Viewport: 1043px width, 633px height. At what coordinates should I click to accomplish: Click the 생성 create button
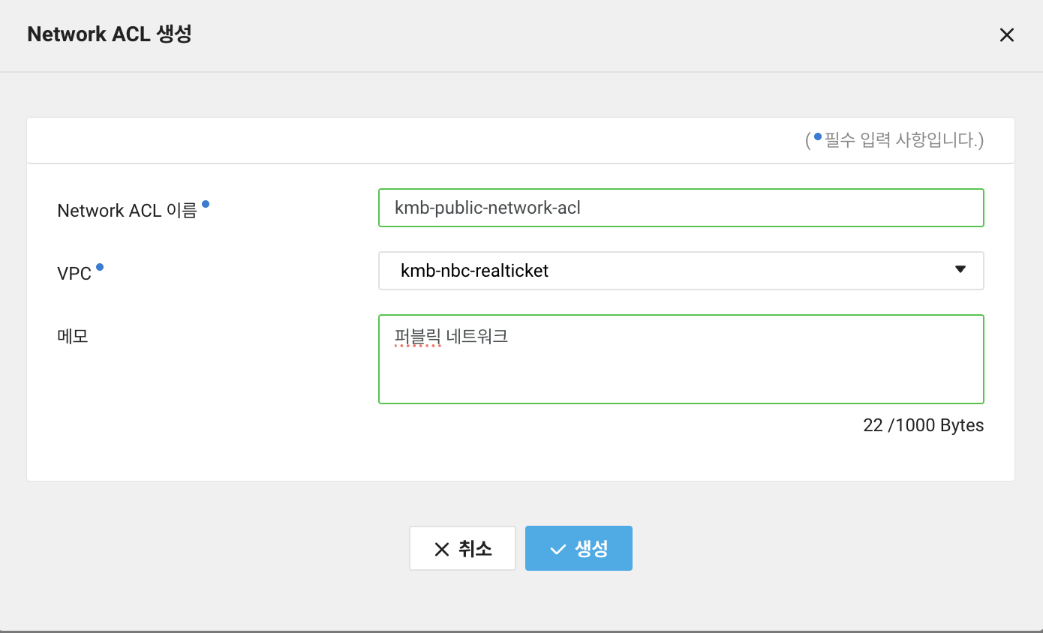click(x=579, y=548)
